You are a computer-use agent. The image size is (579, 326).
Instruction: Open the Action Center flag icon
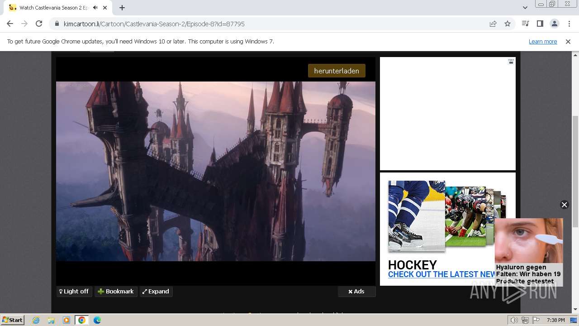pyautogui.click(x=535, y=320)
